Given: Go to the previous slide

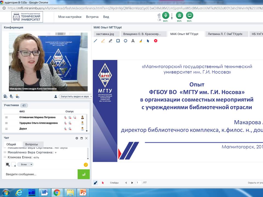Looking at the screenshot, I should [x=126, y=183].
